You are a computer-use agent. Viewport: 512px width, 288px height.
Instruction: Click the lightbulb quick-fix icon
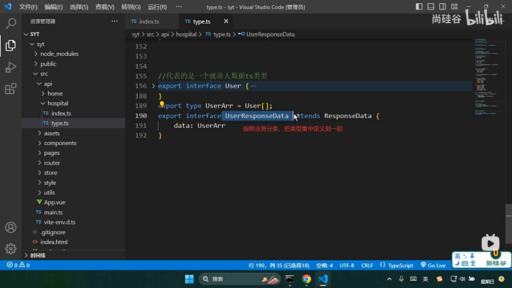point(162,103)
